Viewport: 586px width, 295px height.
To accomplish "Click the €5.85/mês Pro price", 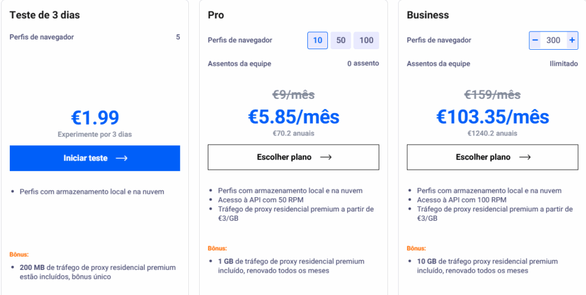I will pyautogui.click(x=294, y=117).
